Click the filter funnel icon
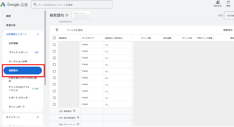 tap(57, 30)
